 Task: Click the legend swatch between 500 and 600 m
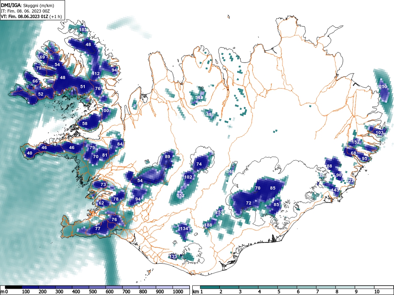coord(97,287)
